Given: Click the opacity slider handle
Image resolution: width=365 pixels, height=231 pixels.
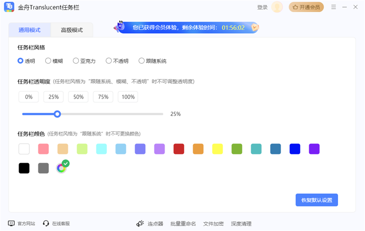Looking at the screenshot, I should [57, 114].
